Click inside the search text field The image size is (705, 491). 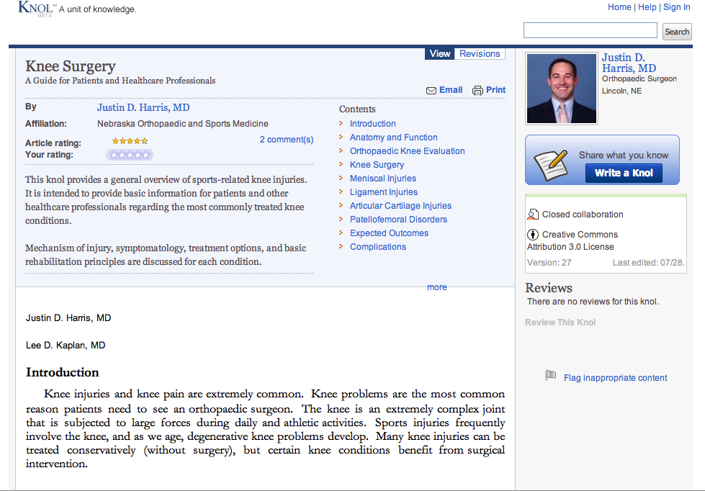(590, 31)
